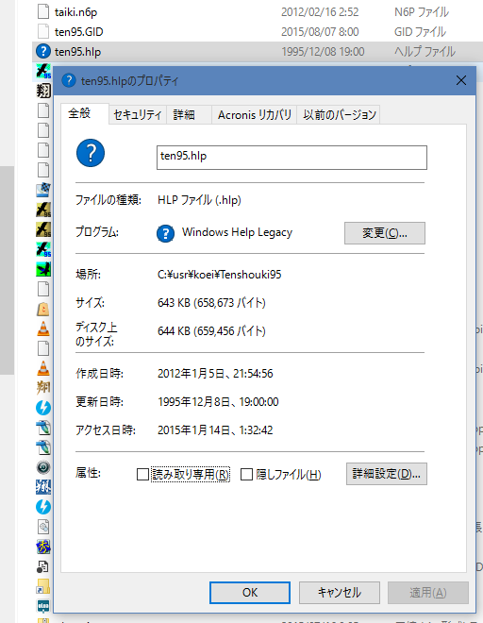Click the 変更(C)... button
Viewport: 483px width, 623px height.
(x=385, y=233)
